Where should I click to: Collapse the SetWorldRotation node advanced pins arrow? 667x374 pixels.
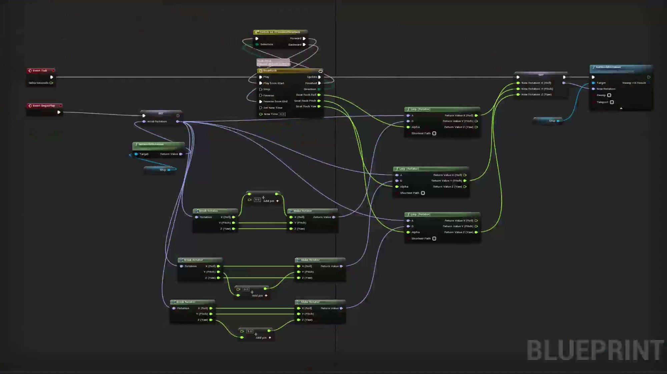(x=621, y=108)
